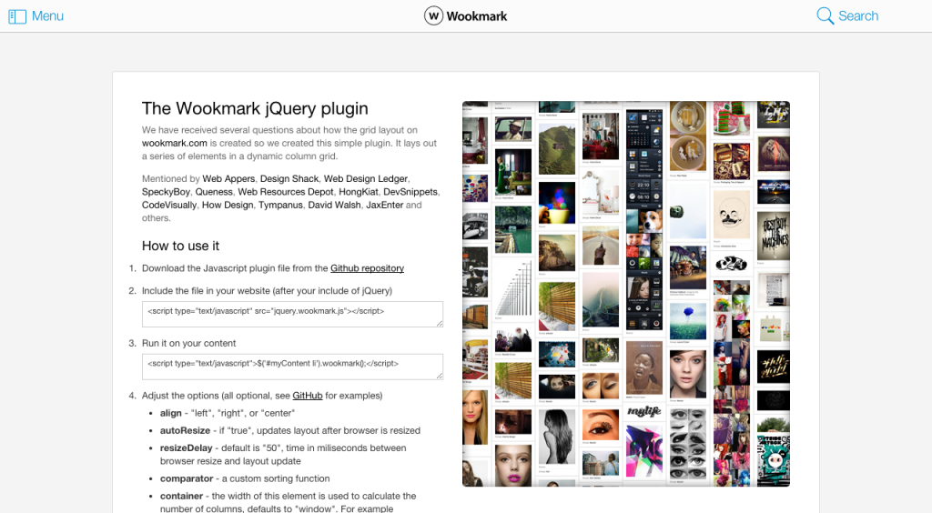Click the Search magnifier icon
The width and height of the screenshot is (932, 513).
click(825, 16)
